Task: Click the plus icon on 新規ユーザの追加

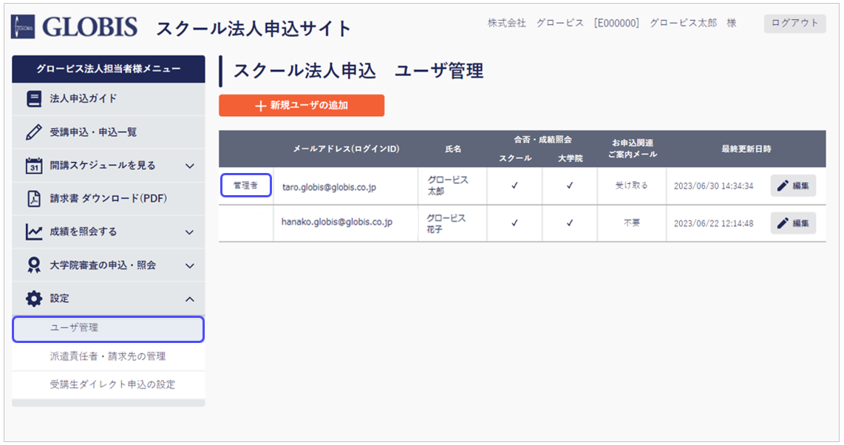Action: click(x=261, y=106)
